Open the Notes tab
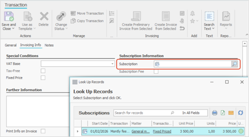Screen dimensions: 249x137 click(x=49, y=45)
